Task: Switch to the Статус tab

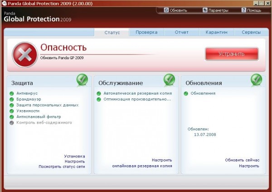Action: pos(112,32)
